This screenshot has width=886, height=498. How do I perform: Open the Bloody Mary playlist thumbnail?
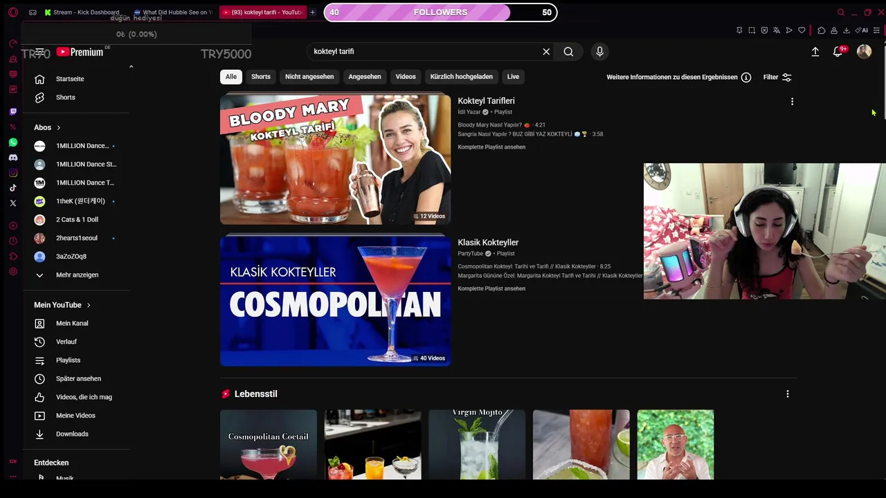tap(335, 159)
